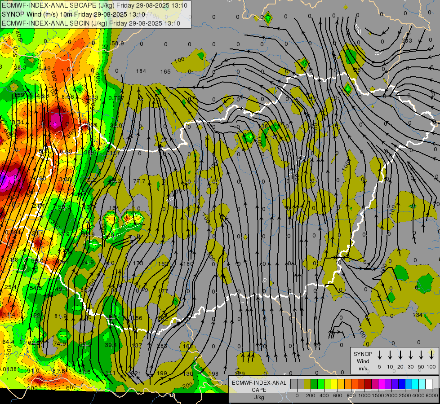Click the map value 156

(x=137, y=318)
